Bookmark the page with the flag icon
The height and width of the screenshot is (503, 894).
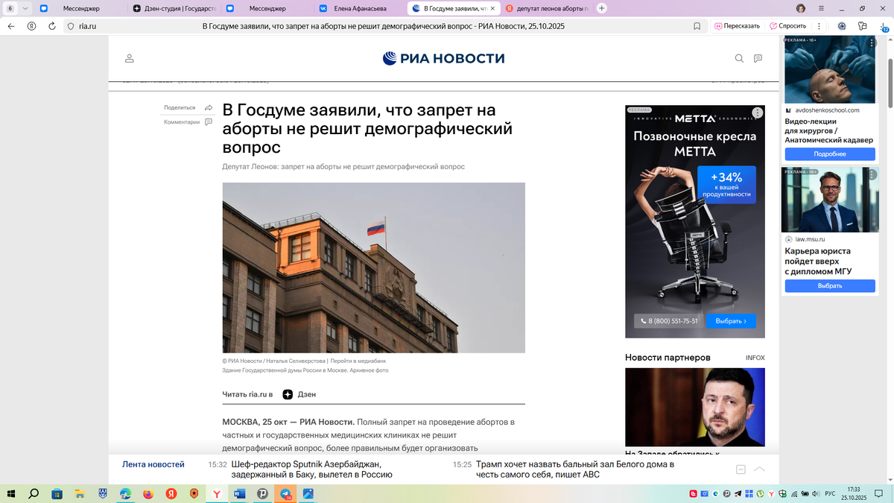[697, 25]
